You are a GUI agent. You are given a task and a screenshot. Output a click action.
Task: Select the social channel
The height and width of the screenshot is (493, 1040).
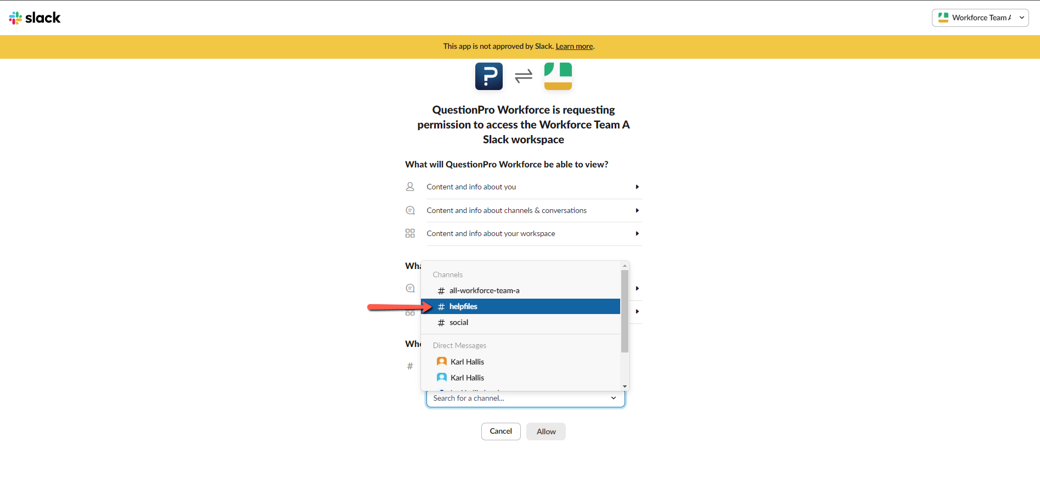pos(520,322)
